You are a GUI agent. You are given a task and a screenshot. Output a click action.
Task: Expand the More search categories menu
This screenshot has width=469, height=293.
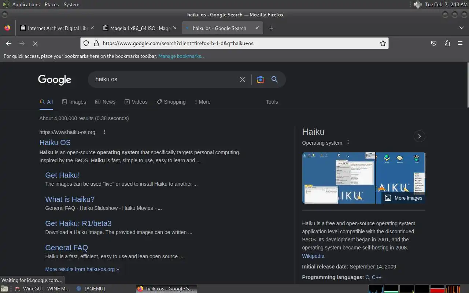(203, 102)
